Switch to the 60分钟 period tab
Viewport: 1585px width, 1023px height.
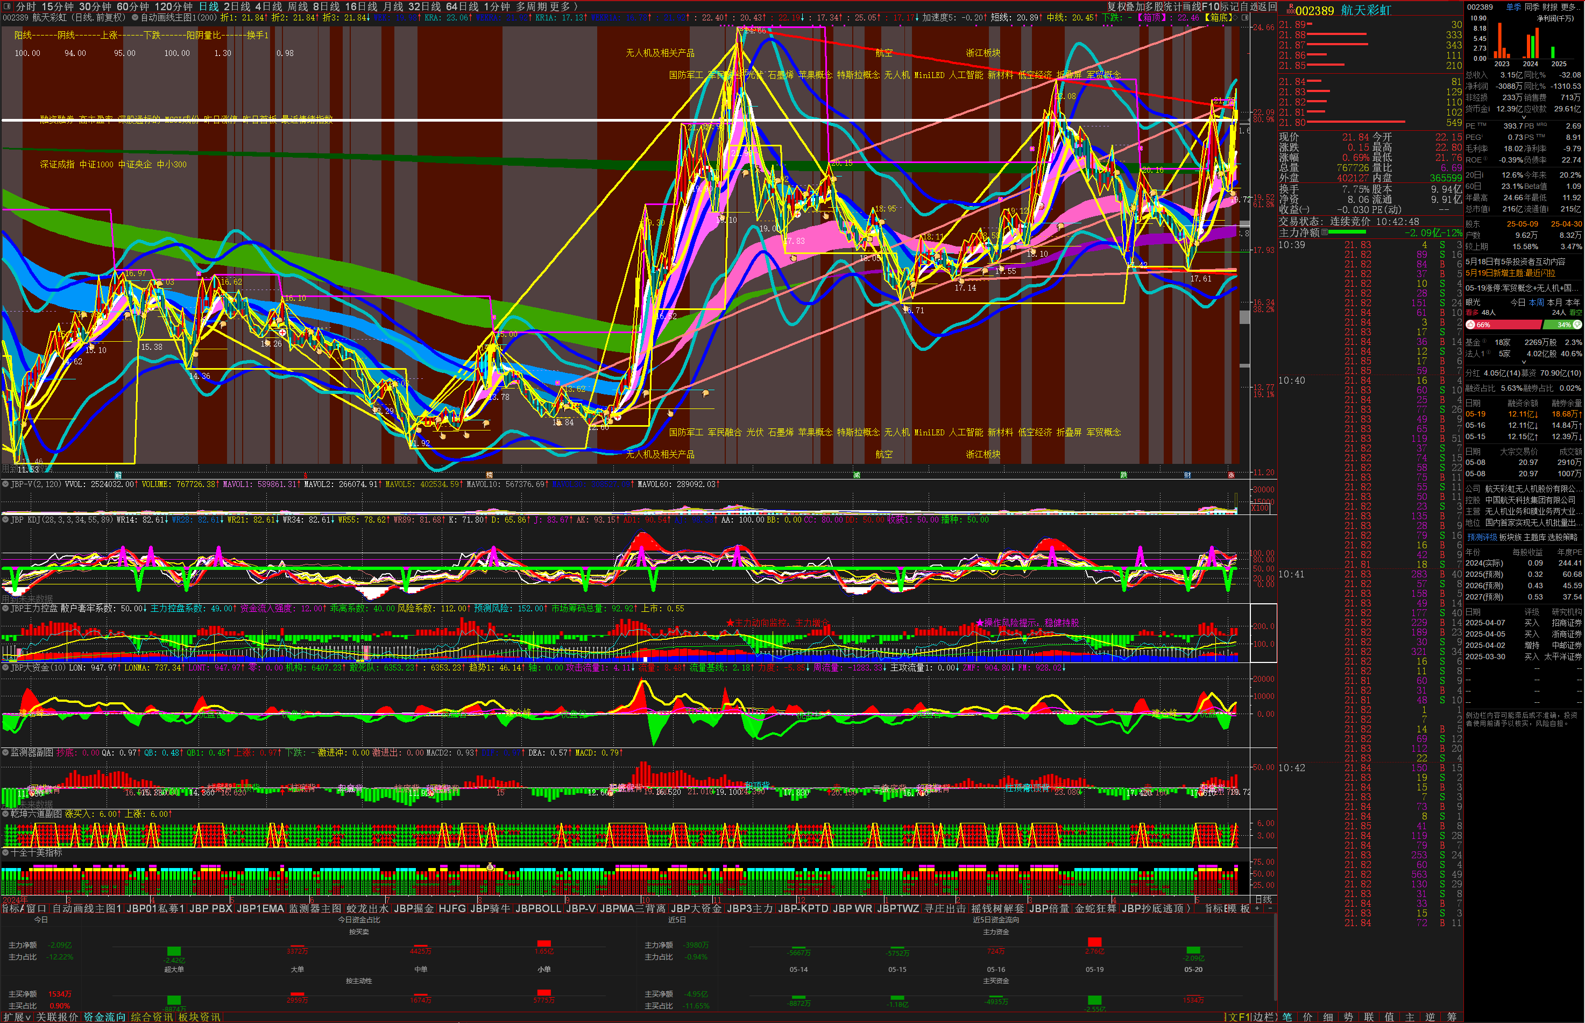tap(133, 6)
